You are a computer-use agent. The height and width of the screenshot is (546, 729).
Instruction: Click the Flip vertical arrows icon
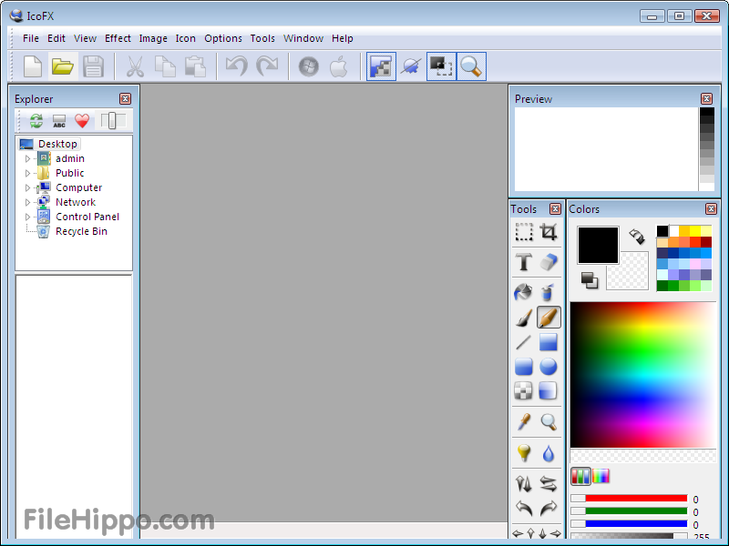coord(524,484)
